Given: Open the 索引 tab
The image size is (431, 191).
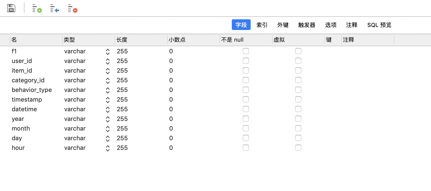Looking at the screenshot, I should [x=262, y=25].
